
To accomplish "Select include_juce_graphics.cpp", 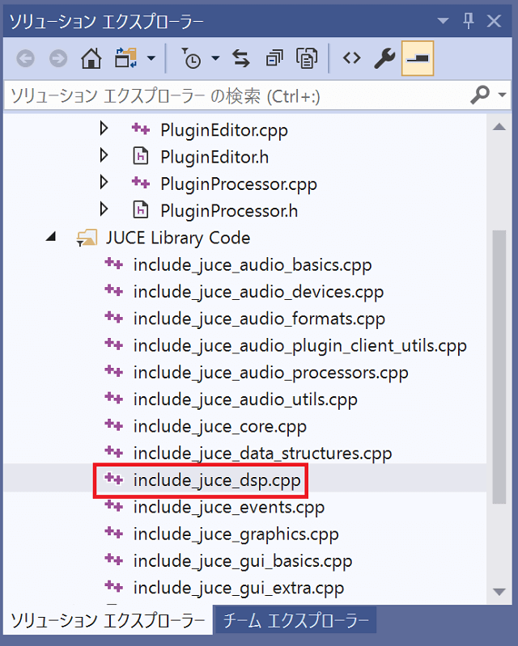I will coord(236,534).
